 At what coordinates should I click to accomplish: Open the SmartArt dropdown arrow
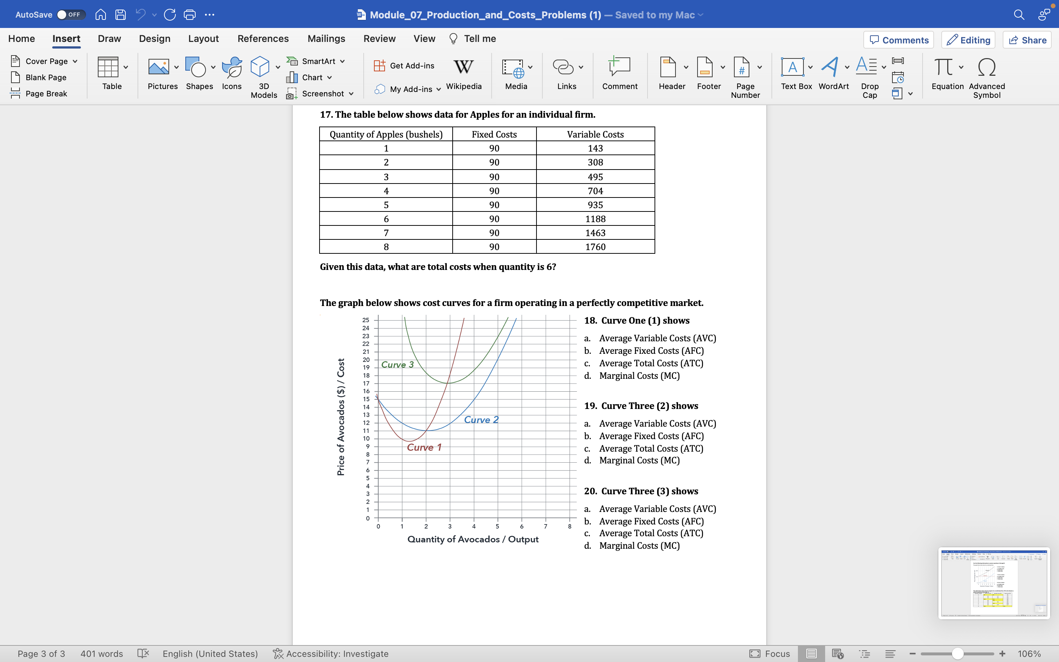pos(343,61)
